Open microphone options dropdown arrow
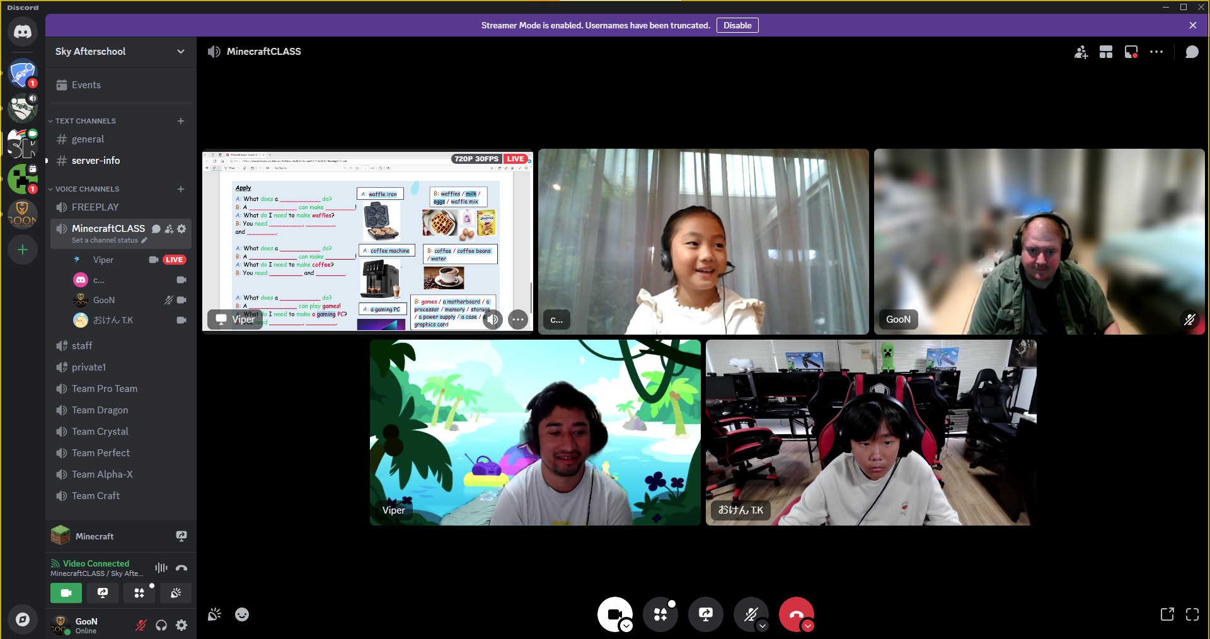The image size is (1210, 639). pyautogui.click(x=763, y=626)
